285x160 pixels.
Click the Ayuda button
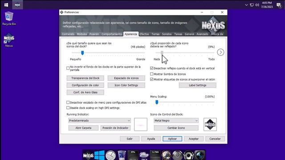[x=151, y=139]
